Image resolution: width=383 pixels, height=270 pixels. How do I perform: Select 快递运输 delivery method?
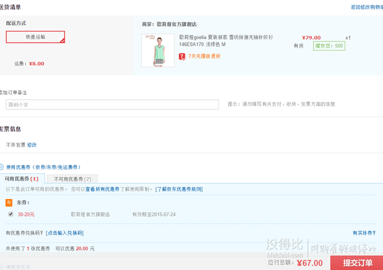pos(35,37)
